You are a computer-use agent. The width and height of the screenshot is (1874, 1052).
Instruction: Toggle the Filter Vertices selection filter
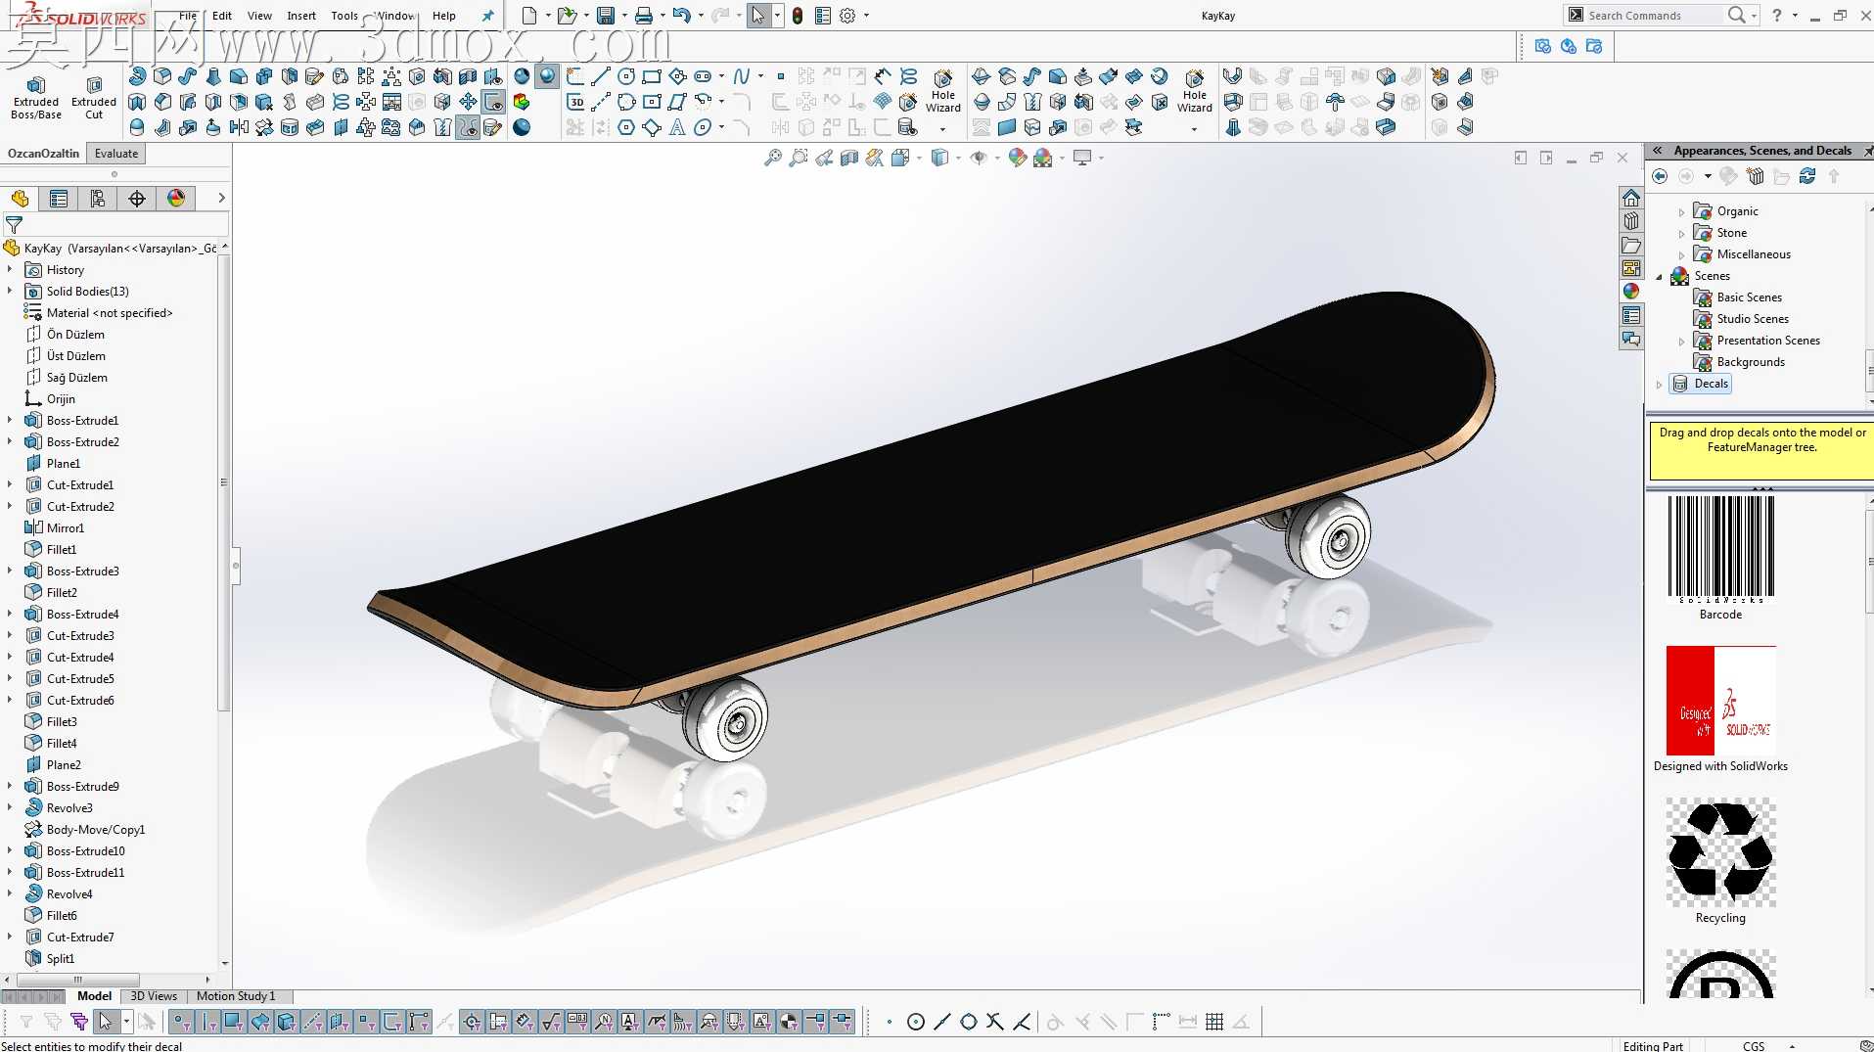182,1022
